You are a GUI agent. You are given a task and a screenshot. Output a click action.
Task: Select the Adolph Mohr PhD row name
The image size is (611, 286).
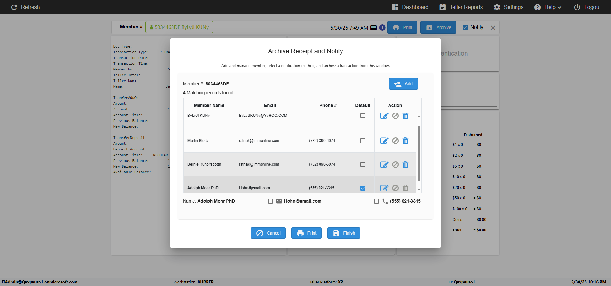pos(203,188)
